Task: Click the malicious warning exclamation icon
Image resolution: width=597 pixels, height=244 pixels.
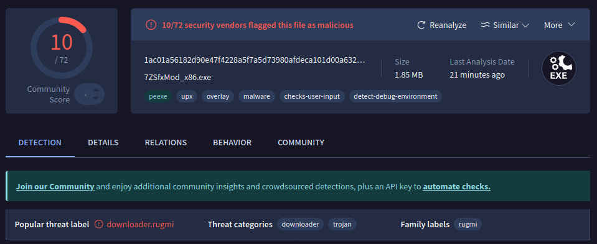Action: click(x=151, y=25)
